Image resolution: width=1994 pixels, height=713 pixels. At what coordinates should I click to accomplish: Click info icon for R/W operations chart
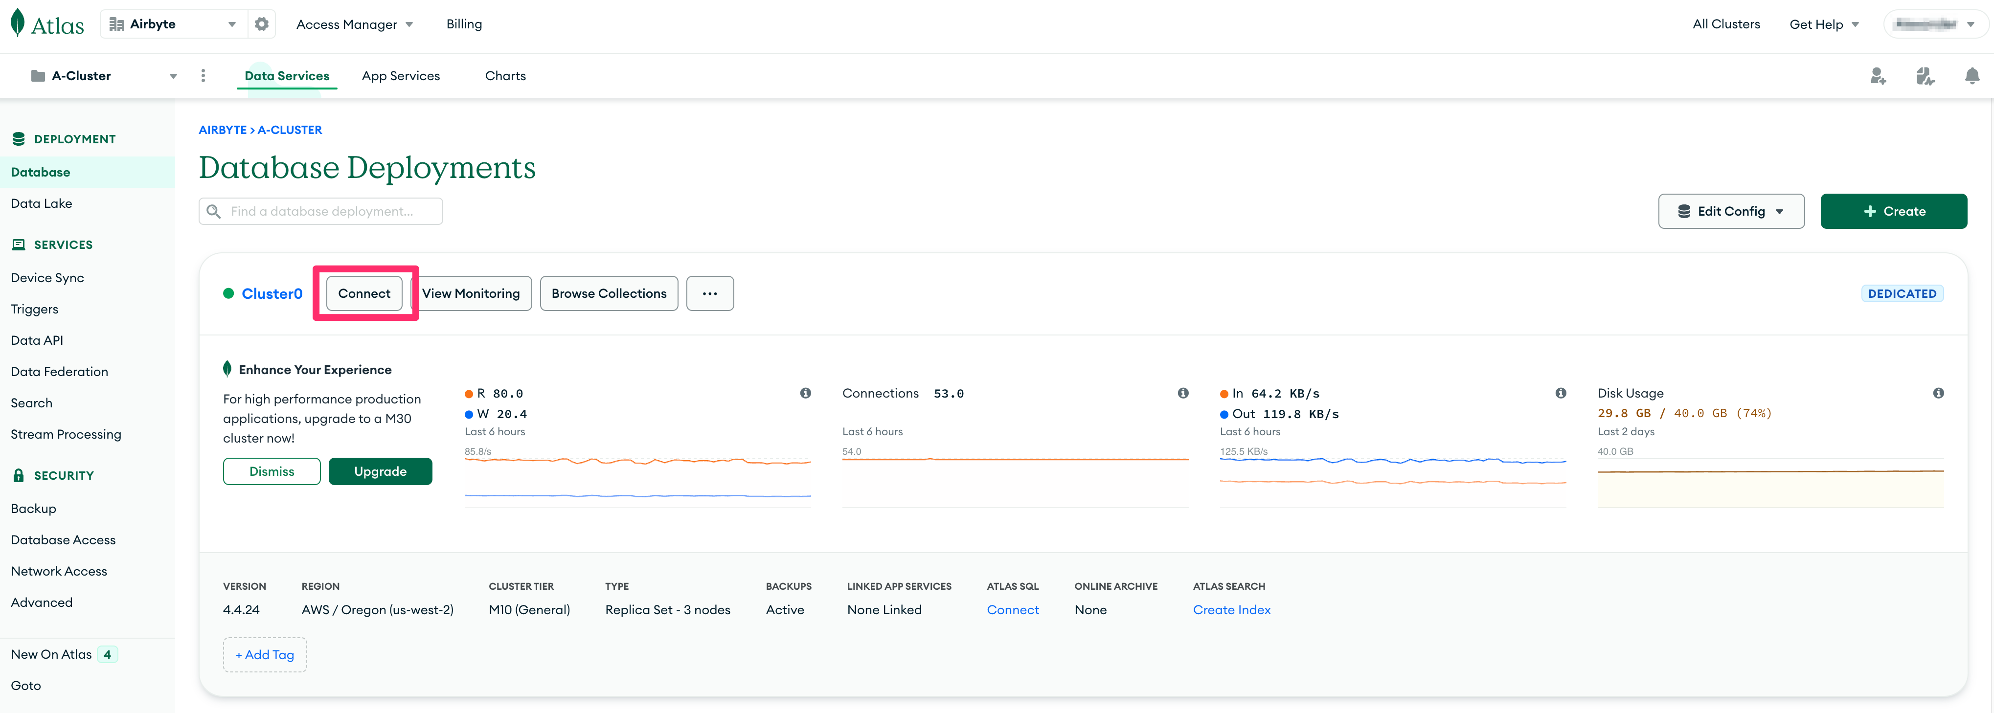[805, 393]
